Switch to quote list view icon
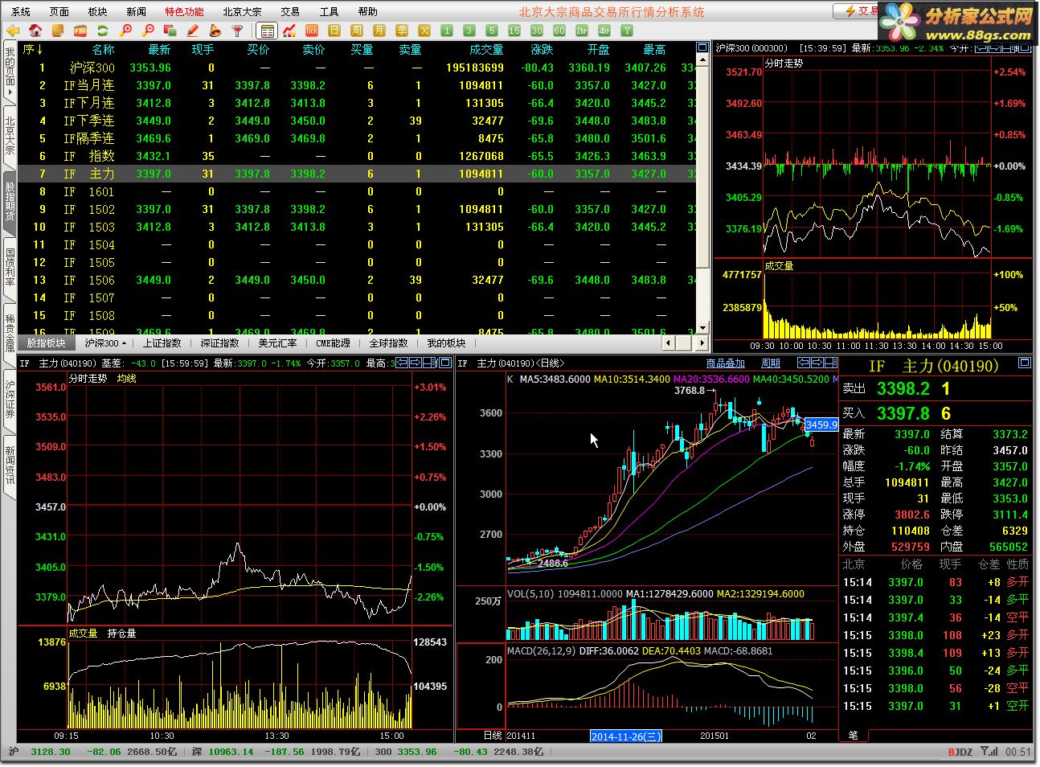1040x767 pixels. (x=267, y=31)
